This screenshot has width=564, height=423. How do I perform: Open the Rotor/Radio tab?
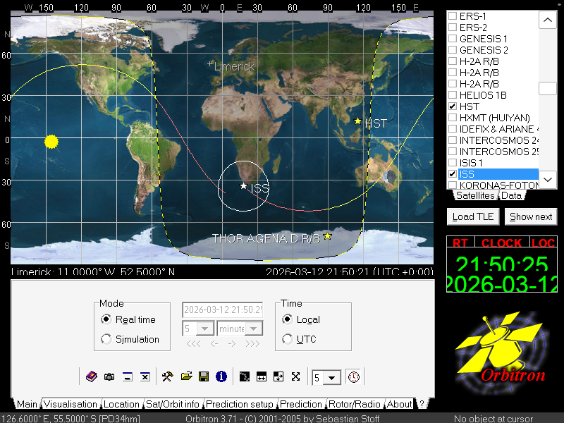tap(355, 405)
